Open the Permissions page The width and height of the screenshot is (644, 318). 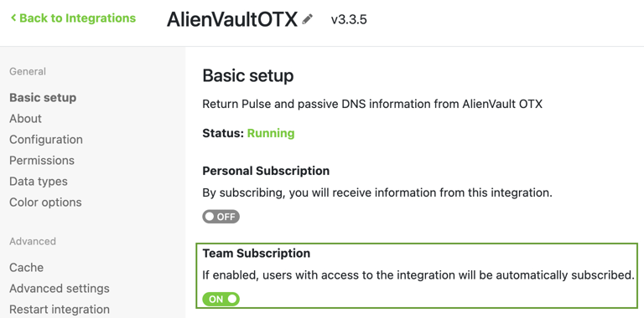coord(42,160)
